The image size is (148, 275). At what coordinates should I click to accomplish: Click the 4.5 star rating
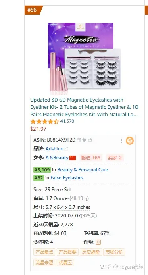coord(45,121)
